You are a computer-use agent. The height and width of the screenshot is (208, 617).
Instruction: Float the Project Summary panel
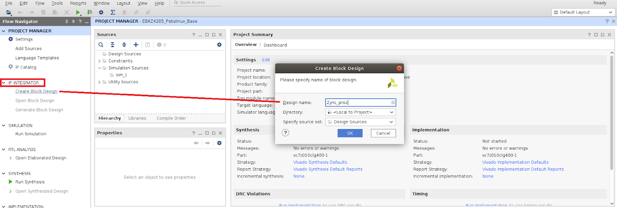603,35
